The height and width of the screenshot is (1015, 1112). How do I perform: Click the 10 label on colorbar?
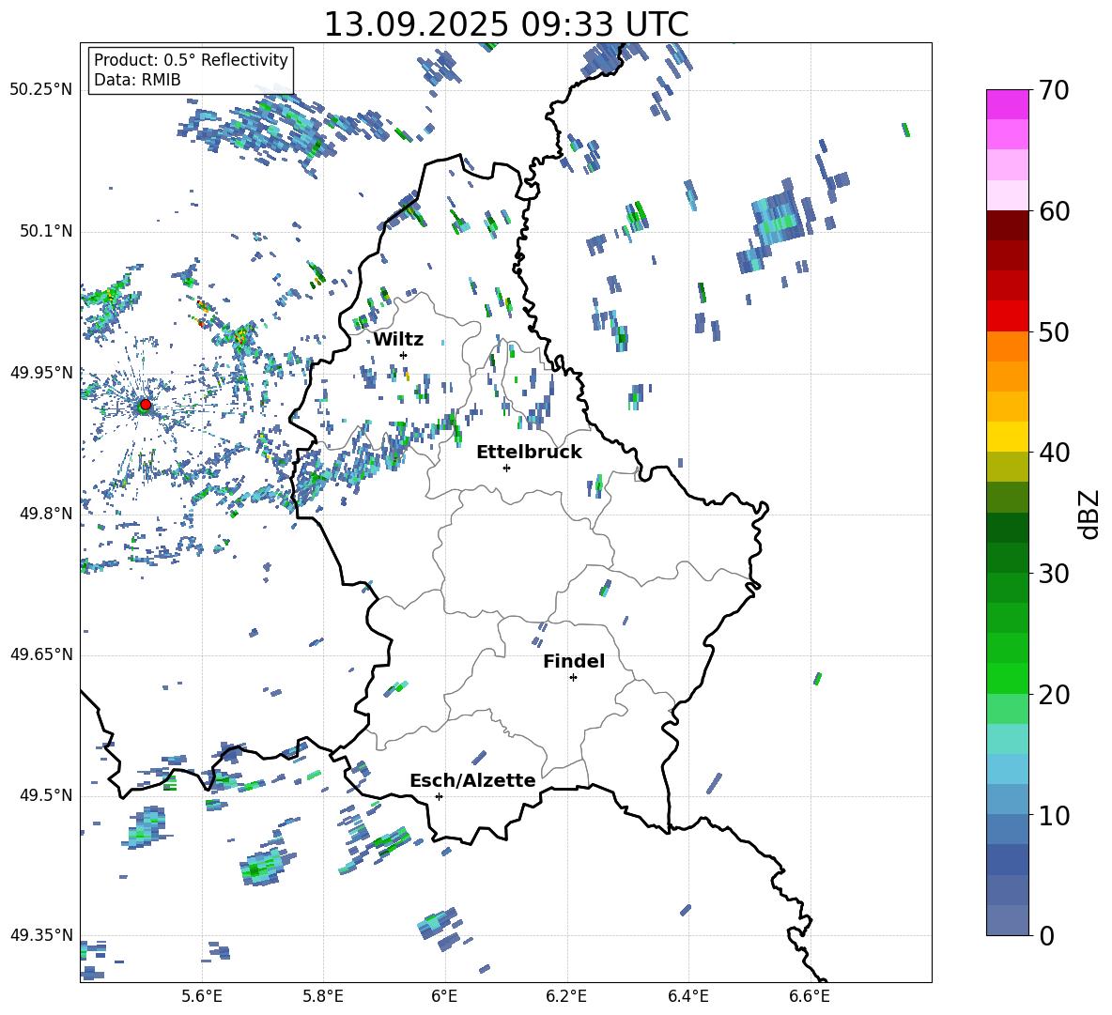[x=1055, y=815]
